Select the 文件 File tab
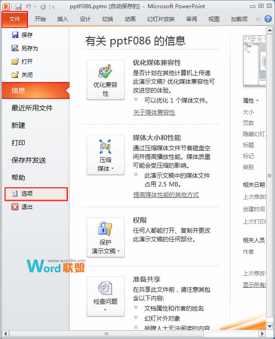 tap(15, 19)
